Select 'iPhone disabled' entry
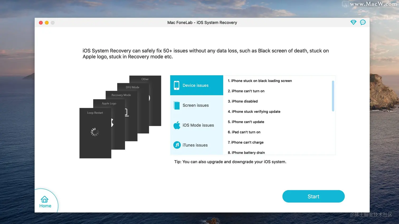Screen dimensions: 399x224 243,101
